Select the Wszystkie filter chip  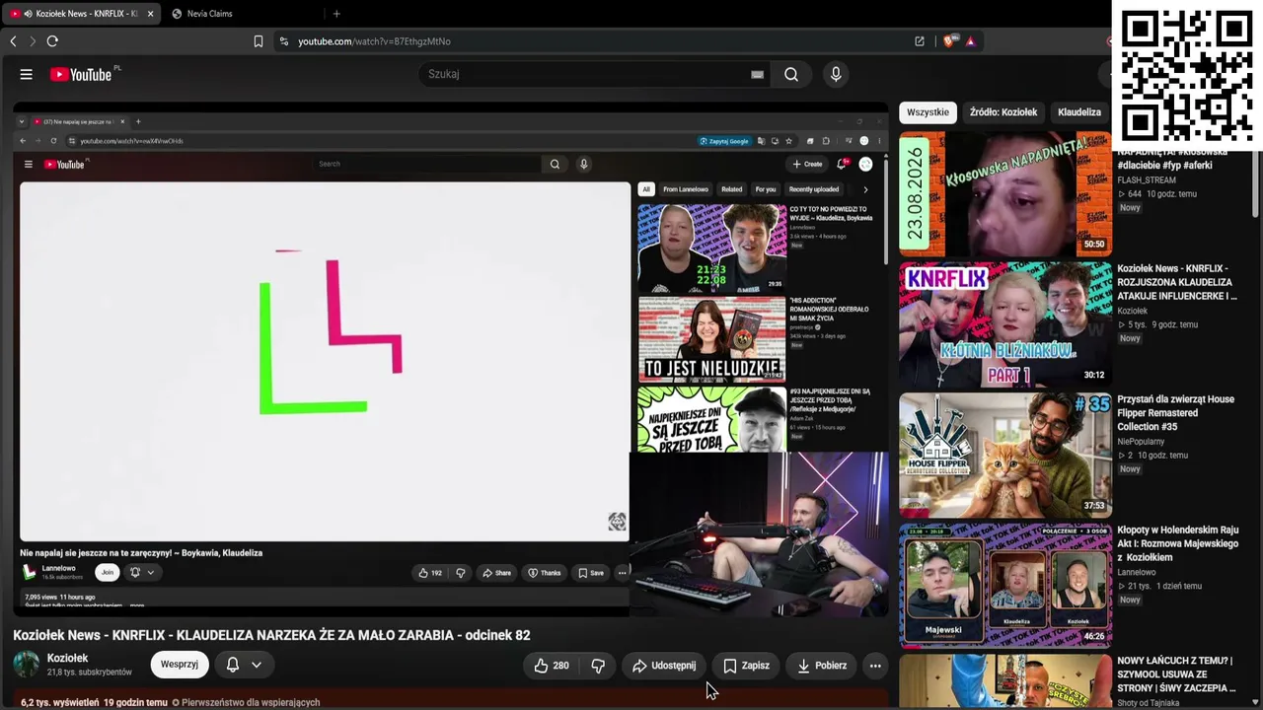click(x=928, y=112)
